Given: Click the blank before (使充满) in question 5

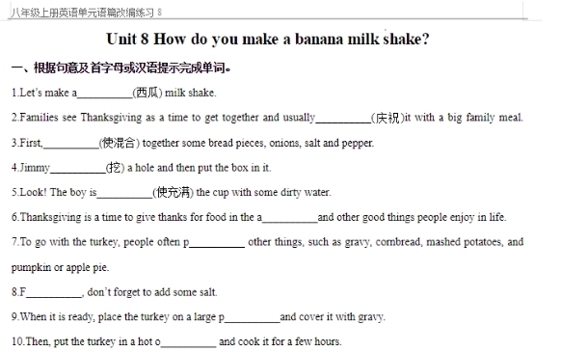Looking at the screenshot, I should coord(125,193).
